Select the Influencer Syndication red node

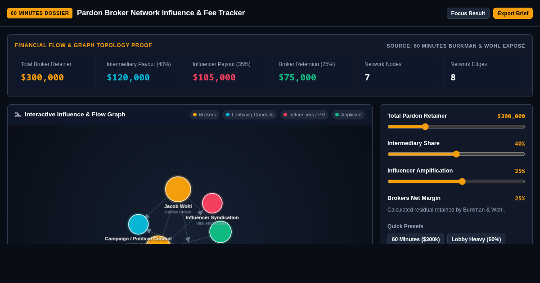(x=212, y=203)
